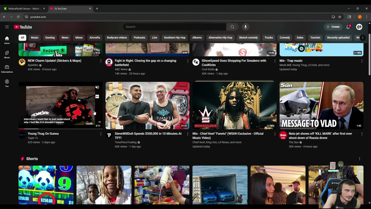Image resolution: width=371 pixels, height=209 pixels.
Task: Select the Gaming filter chip
Action: (50, 37)
